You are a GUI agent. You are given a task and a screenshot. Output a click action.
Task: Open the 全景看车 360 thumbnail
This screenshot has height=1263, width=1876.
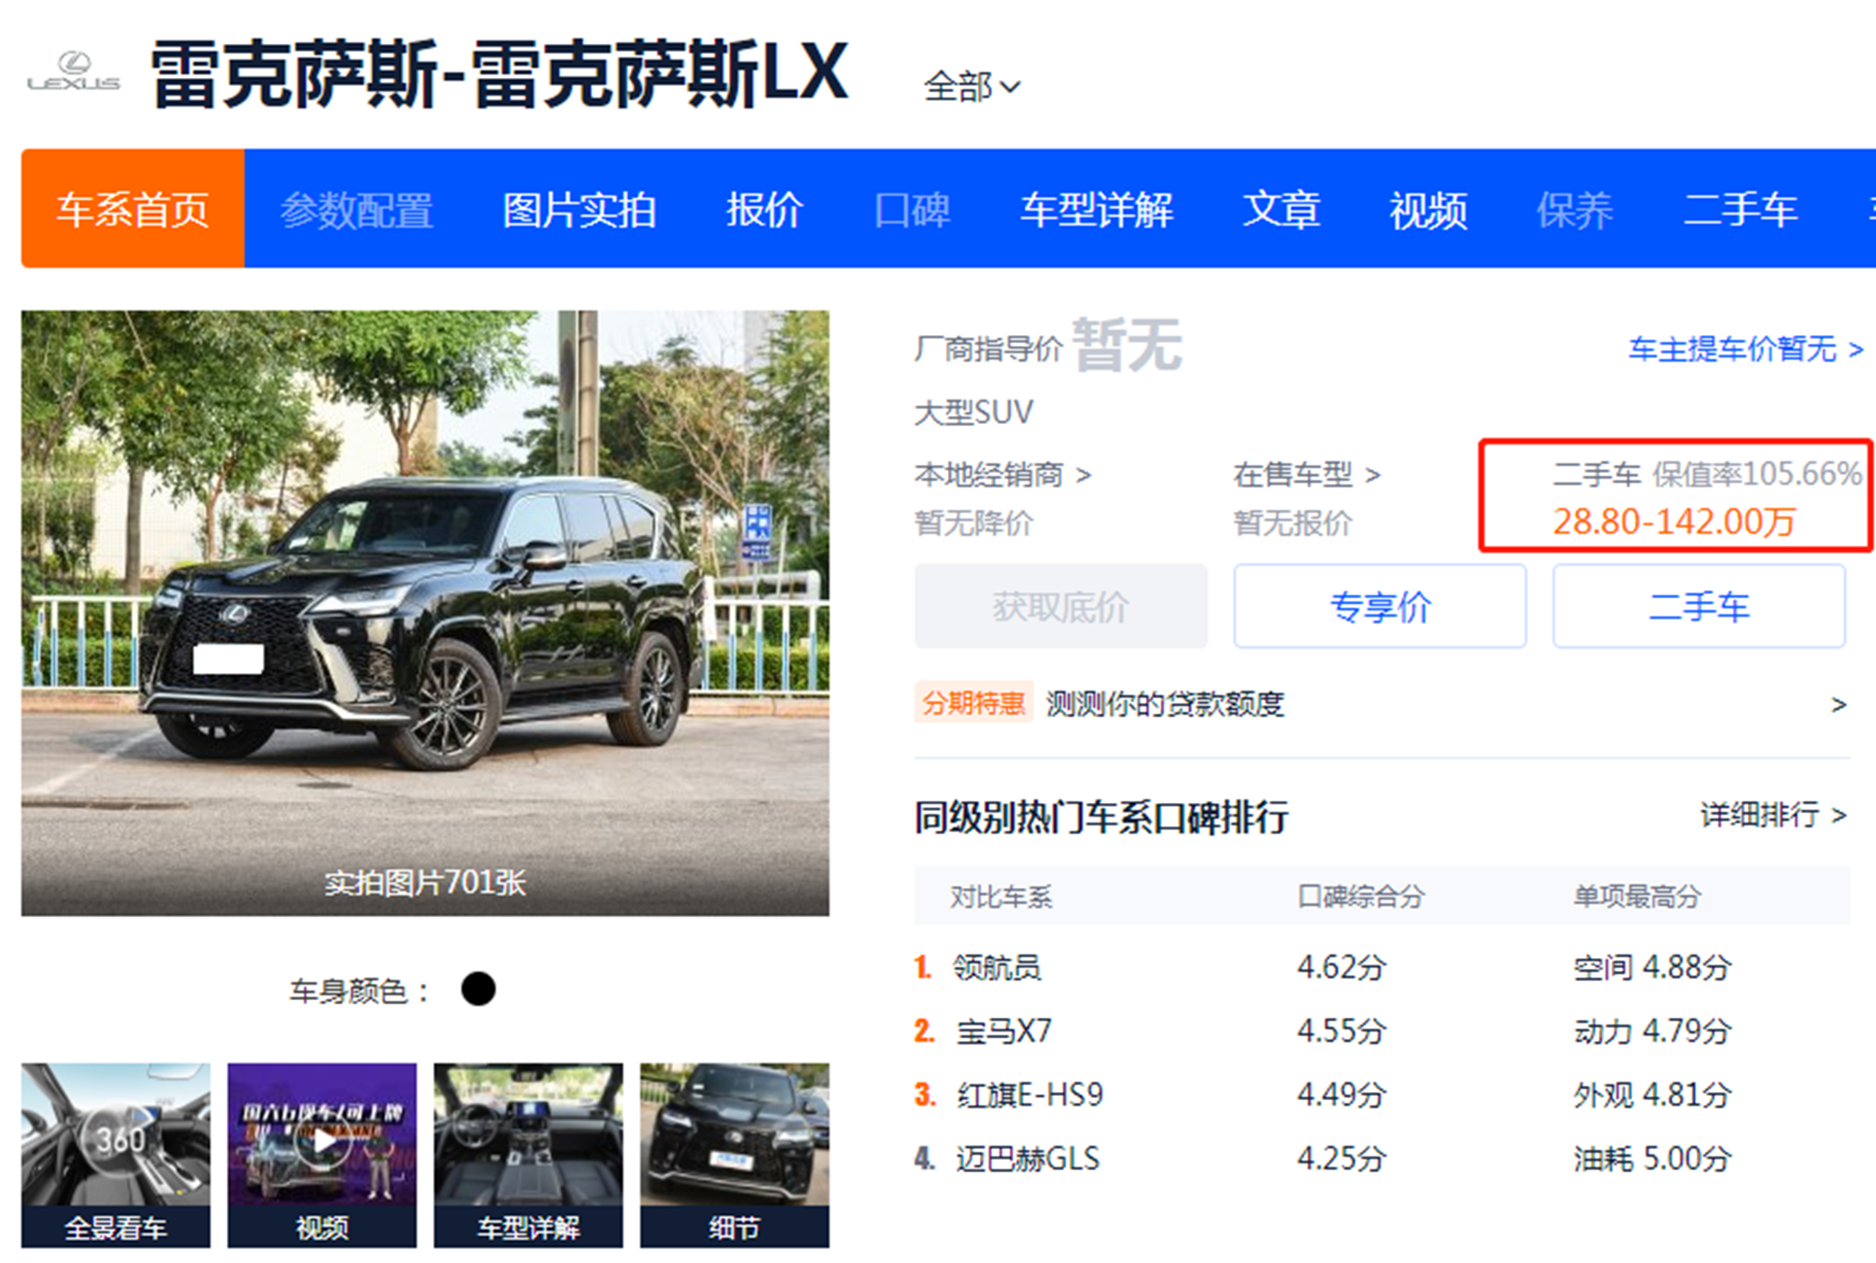(115, 1155)
